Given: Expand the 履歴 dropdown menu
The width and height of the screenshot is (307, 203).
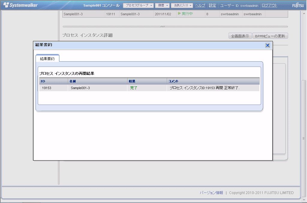Looking at the screenshot, I should click(162, 5).
